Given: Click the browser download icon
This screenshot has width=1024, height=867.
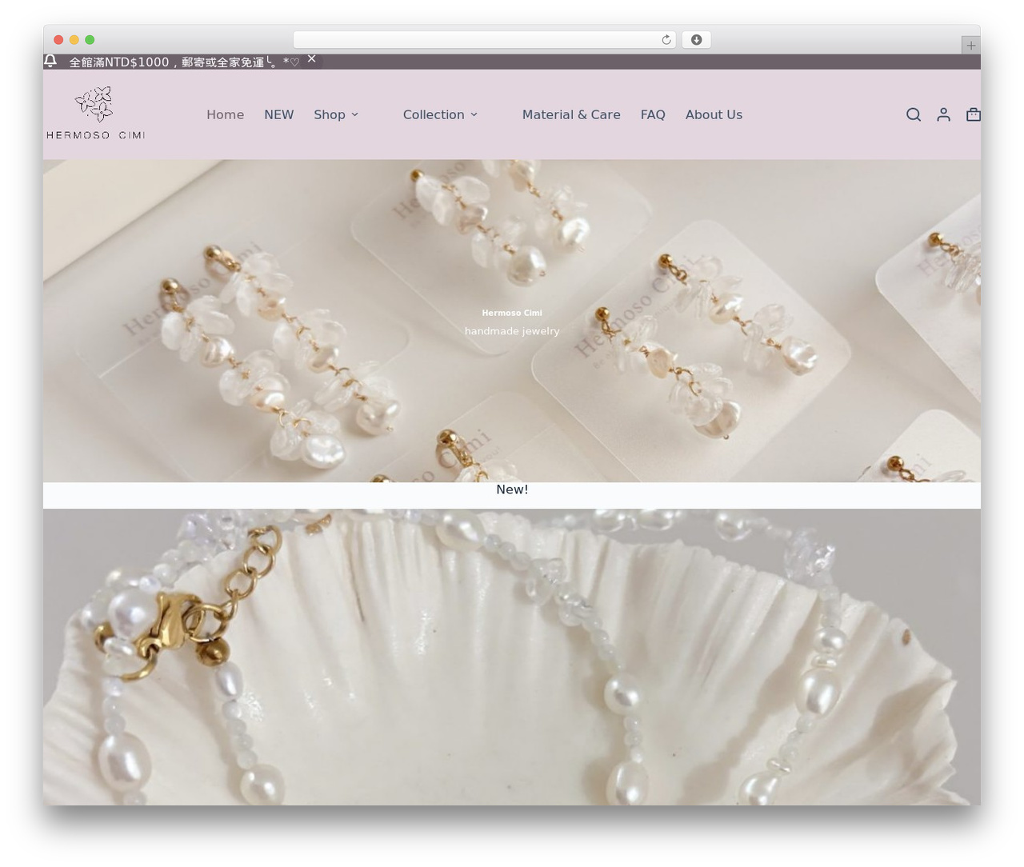Looking at the screenshot, I should click(696, 40).
